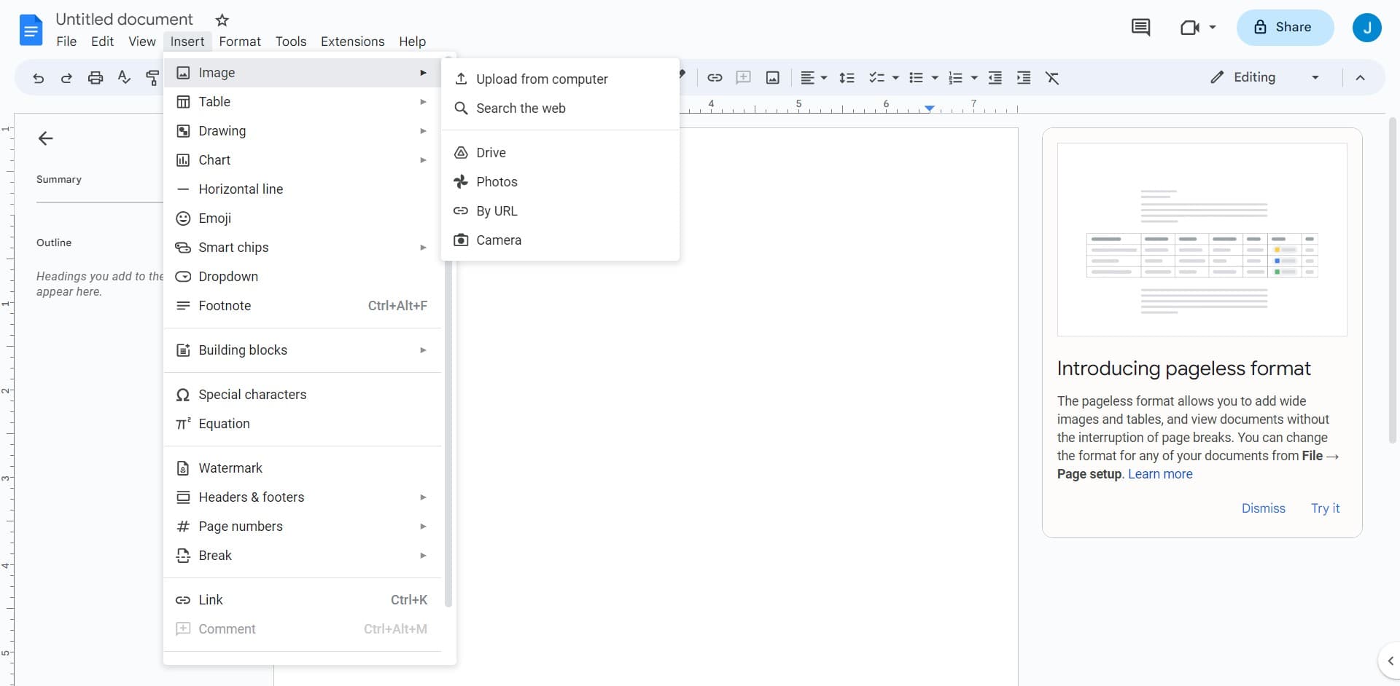Undo the last action

pyautogui.click(x=37, y=77)
